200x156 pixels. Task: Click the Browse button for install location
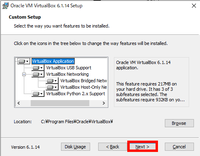(179, 123)
